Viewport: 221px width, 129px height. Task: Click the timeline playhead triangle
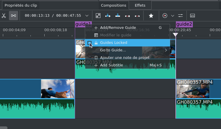click(x=175, y=35)
